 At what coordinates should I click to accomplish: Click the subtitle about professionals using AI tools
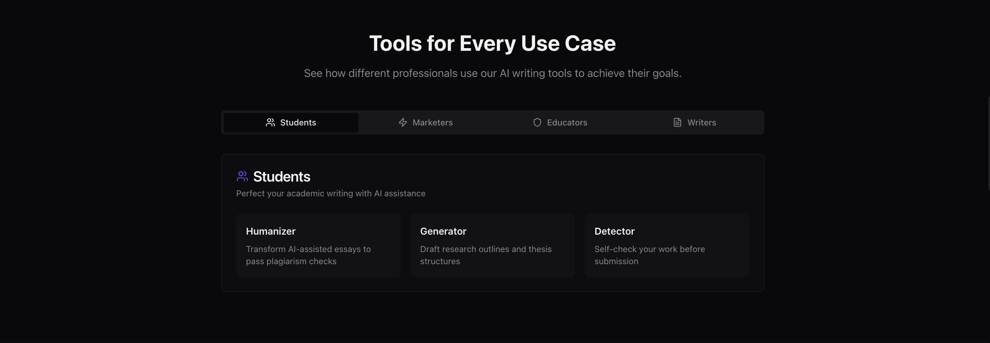(x=492, y=73)
